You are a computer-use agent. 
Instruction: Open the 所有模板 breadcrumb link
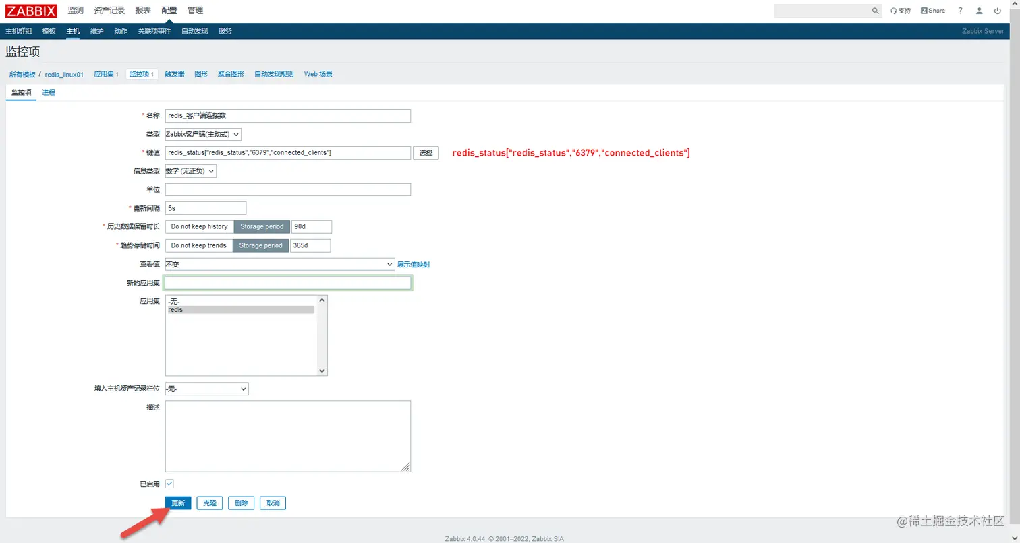(22, 74)
